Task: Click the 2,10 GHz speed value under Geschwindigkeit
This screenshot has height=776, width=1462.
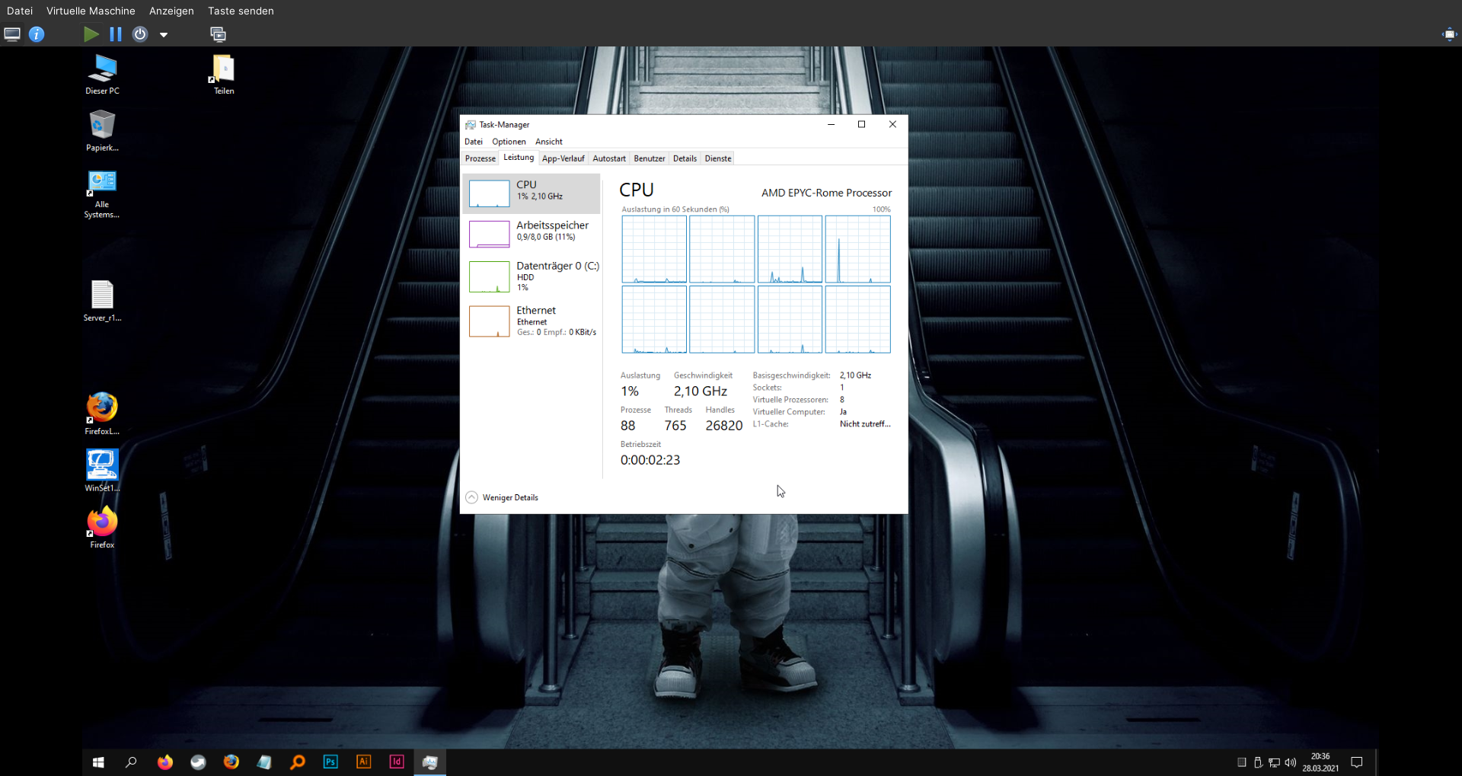Action: pos(701,391)
